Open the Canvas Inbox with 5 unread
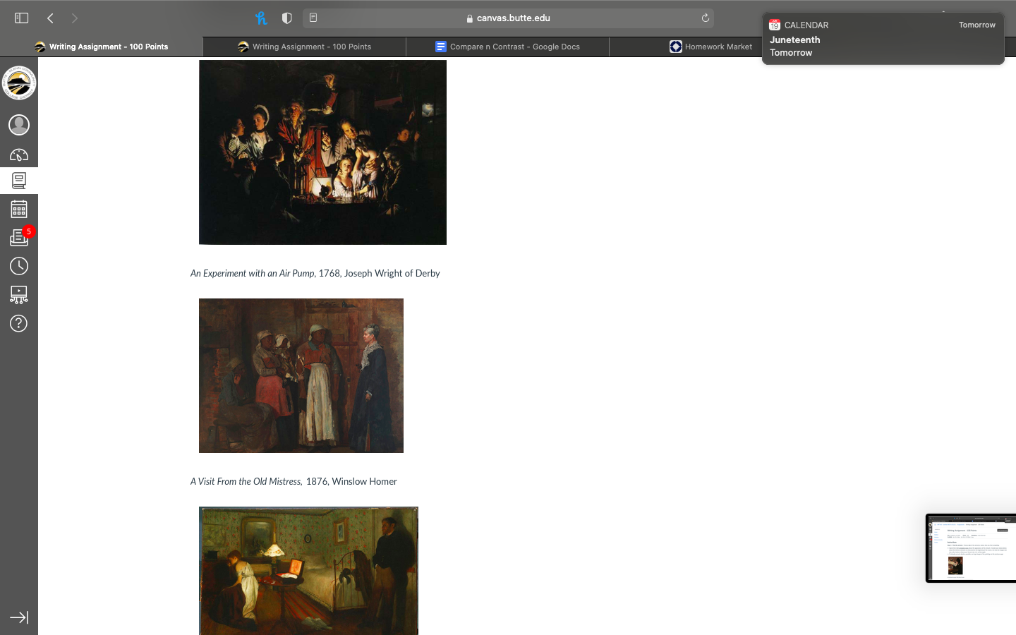 point(20,237)
